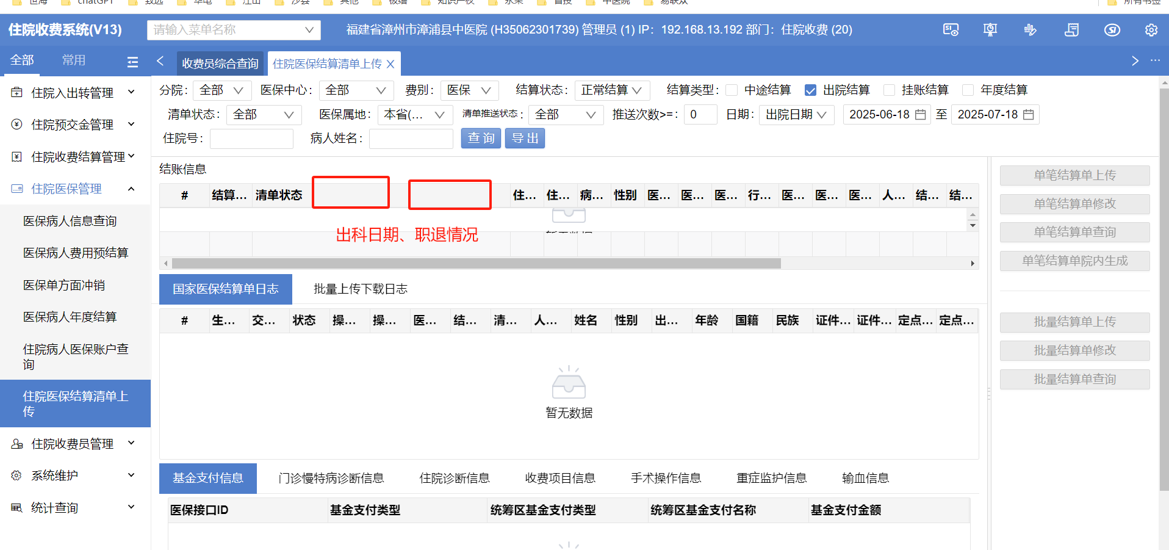
Task: Tick the 挂账结算 checkbox
Action: 889,90
